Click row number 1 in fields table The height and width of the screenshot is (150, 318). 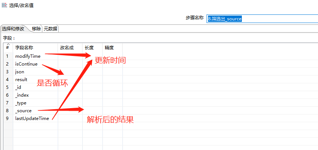7,56
